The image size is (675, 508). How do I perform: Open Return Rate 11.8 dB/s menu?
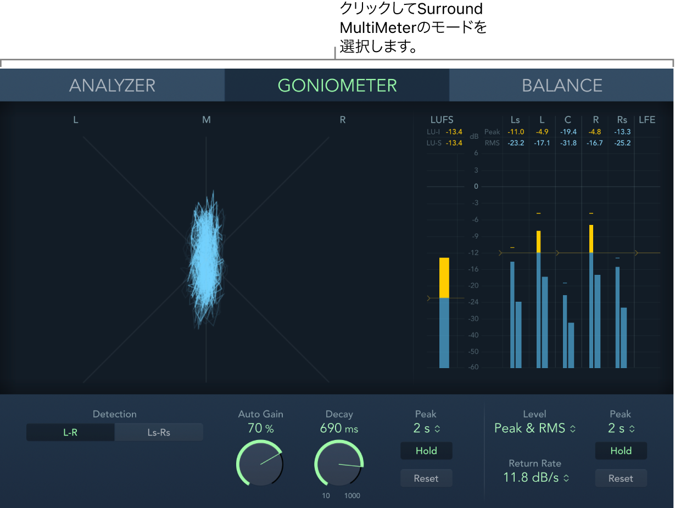click(x=536, y=478)
